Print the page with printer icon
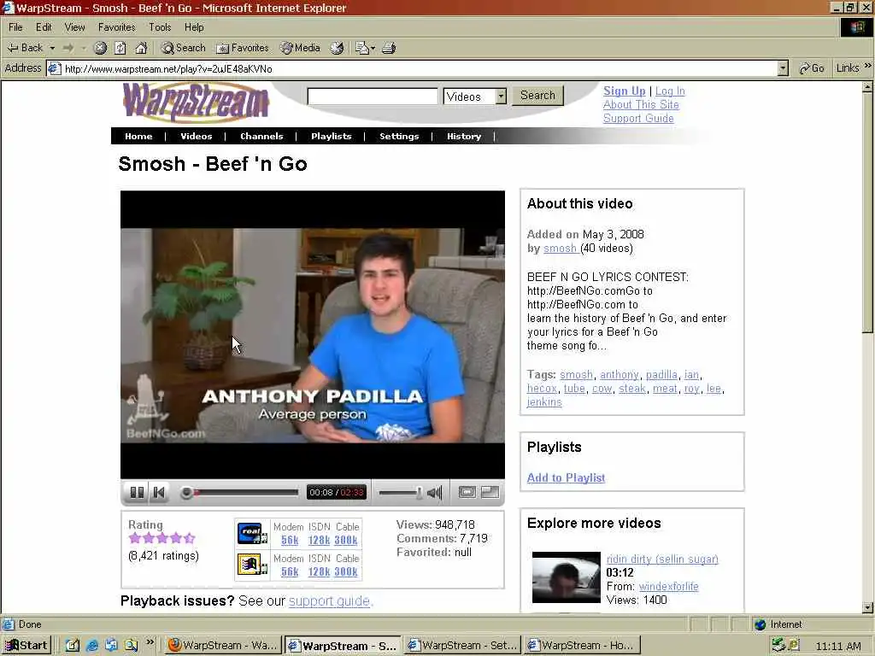 [389, 48]
